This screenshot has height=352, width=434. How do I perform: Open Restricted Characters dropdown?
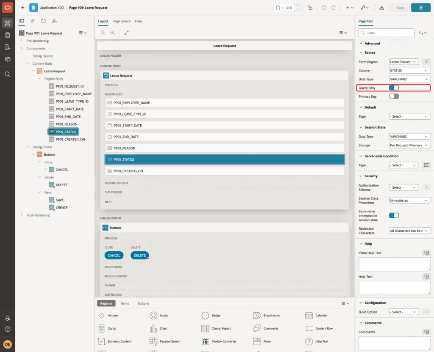coord(409,231)
